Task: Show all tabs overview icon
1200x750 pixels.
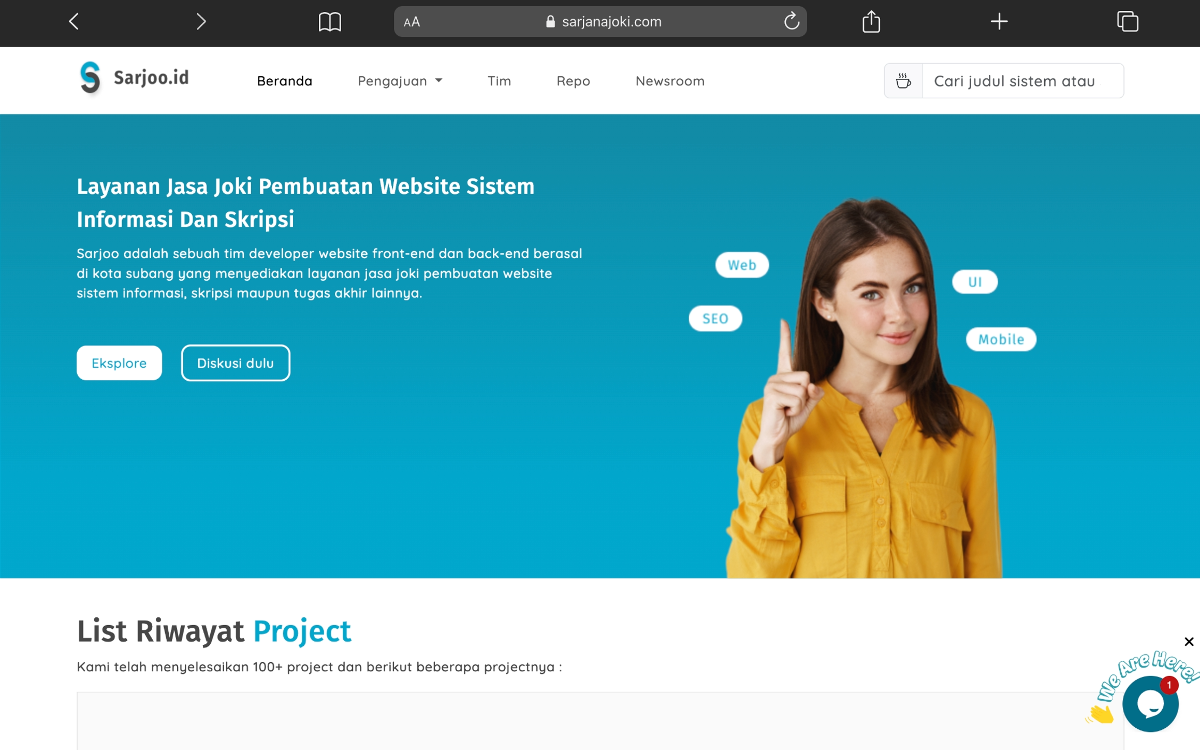Action: coord(1127,22)
